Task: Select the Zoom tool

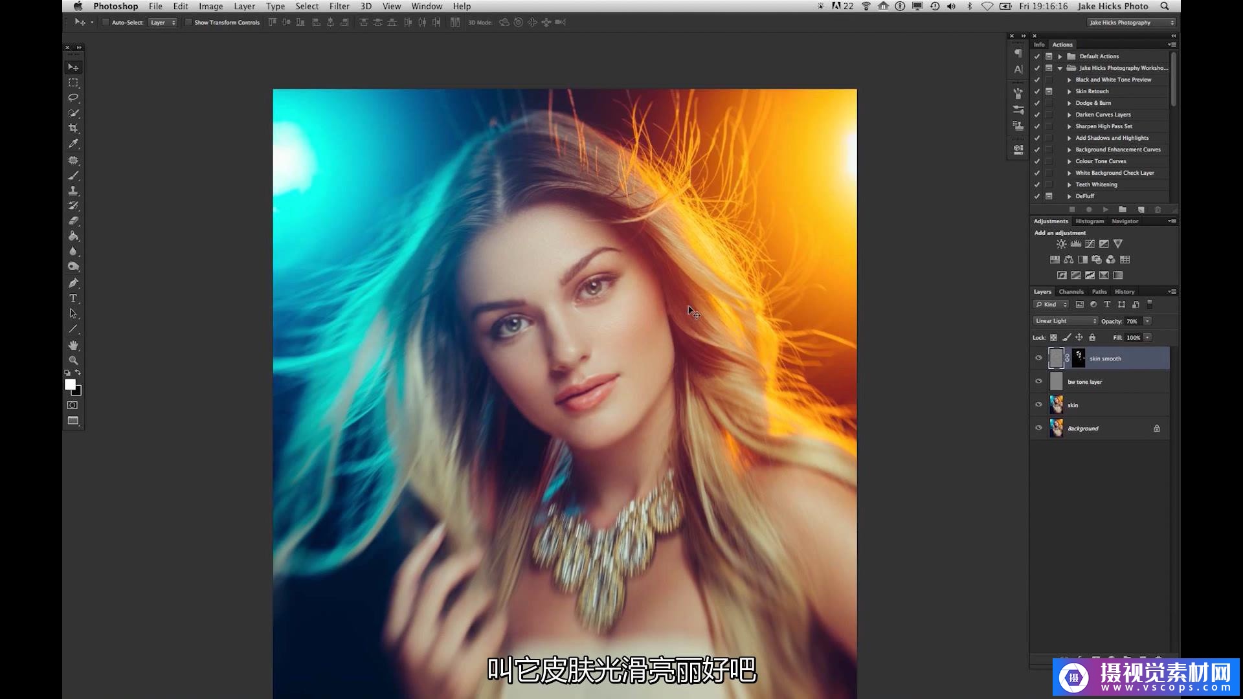Action: pyautogui.click(x=73, y=361)
